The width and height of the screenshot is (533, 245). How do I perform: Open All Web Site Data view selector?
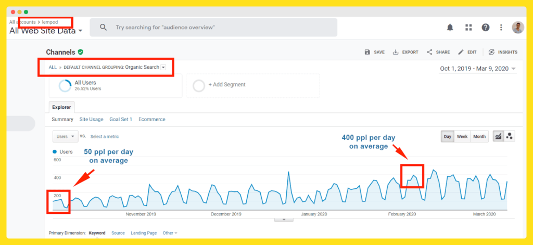point(46,31)
